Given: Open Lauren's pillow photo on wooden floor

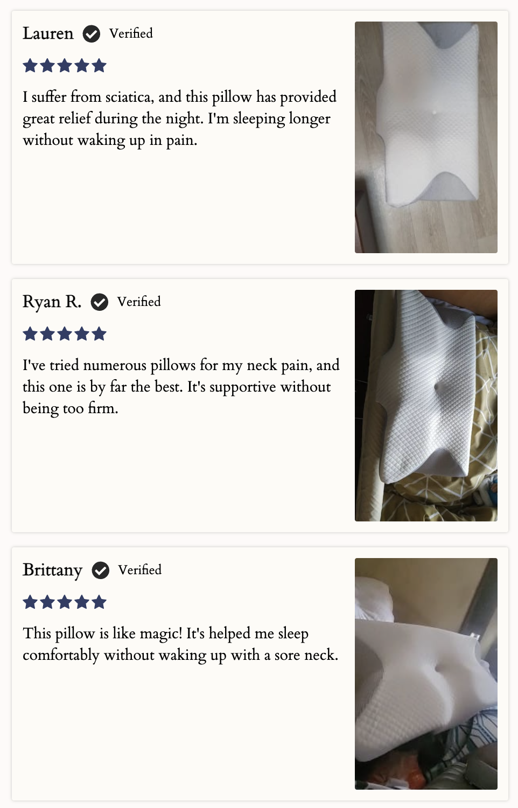Looking at the screenshot, I should 426,137.
